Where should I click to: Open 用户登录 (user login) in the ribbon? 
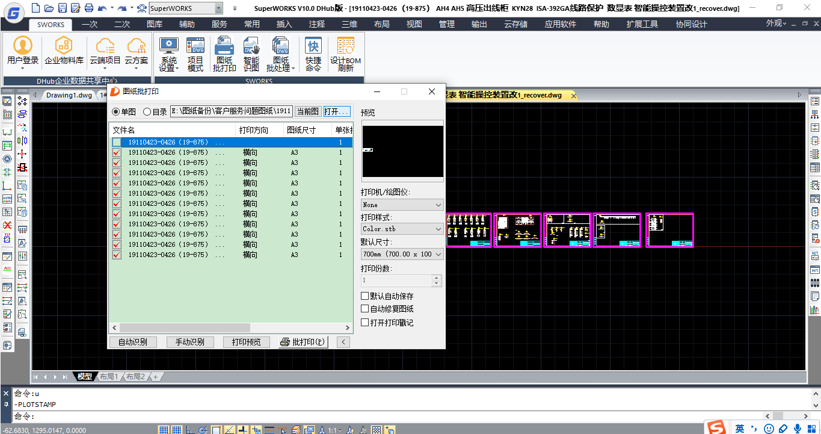[23, 52]
